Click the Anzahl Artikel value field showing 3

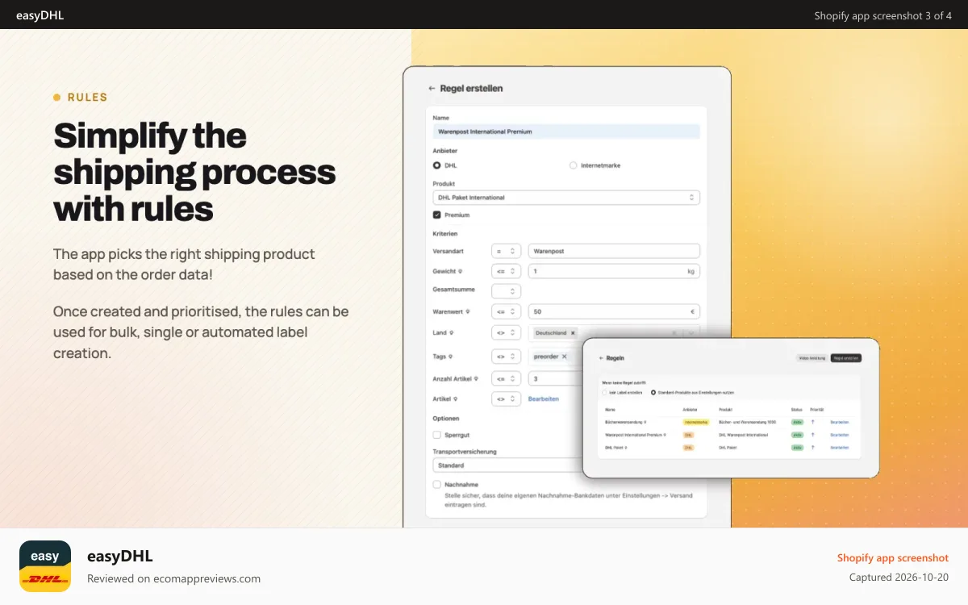tap(555, 378)
